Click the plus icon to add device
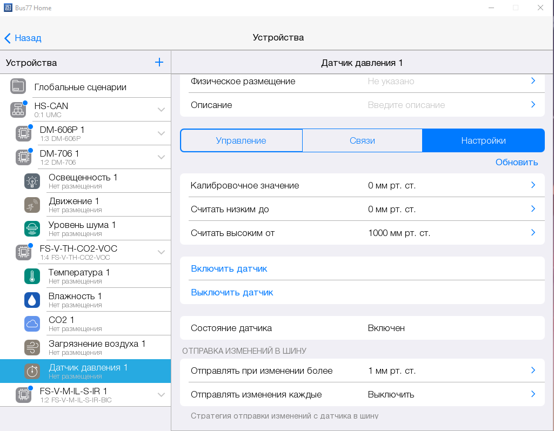Viewport: 554px width, 431px height. coord(159,63)
